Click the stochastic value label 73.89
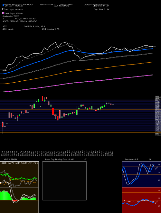Image resolution: width=161 pixels, height=213 pixels. 156,168
